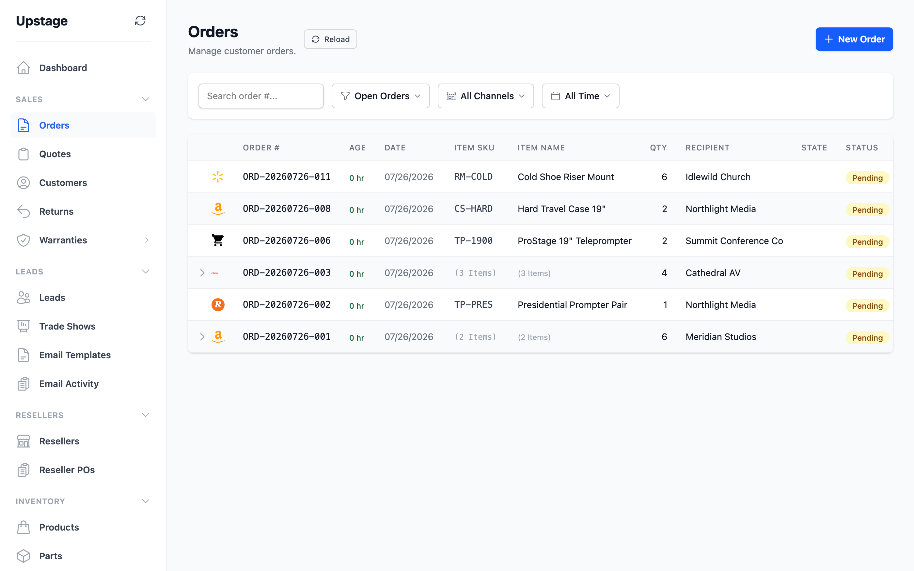The height and width of the screenshot is (571, 914).
Task: Click the Products bag icon
Action: (x=24, y=527)
